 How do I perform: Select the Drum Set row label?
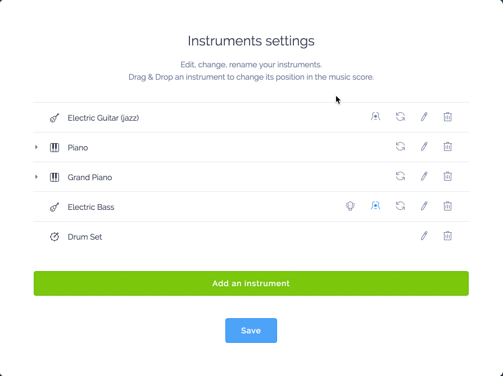[x=85, y=237]
